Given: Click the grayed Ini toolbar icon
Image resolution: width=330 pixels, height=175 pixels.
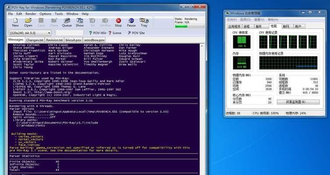Looking at the screenshot, I should coord(92,22).
